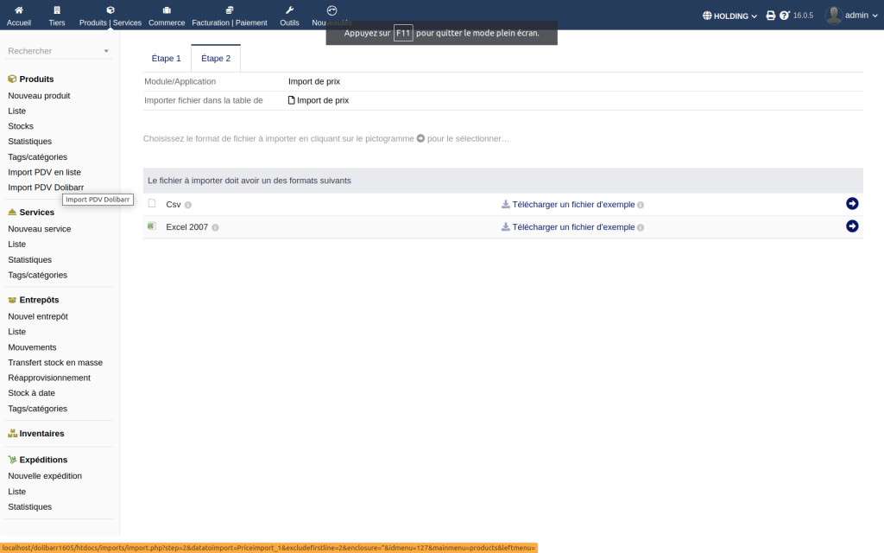Select Csv format with arrow pictogram
This screenshot has height=553, width=884.
[x=852, y=204]
